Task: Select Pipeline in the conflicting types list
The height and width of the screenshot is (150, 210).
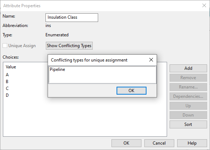Action: coord(57,69)
